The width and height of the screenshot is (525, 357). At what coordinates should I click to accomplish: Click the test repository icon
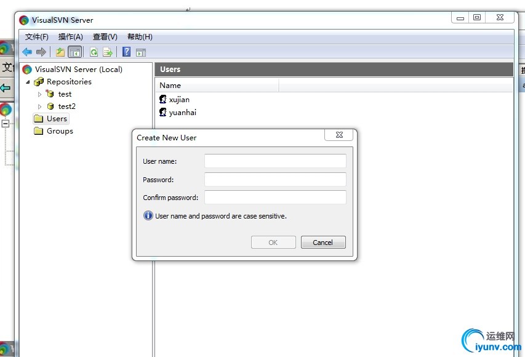[x=50, y=94]
